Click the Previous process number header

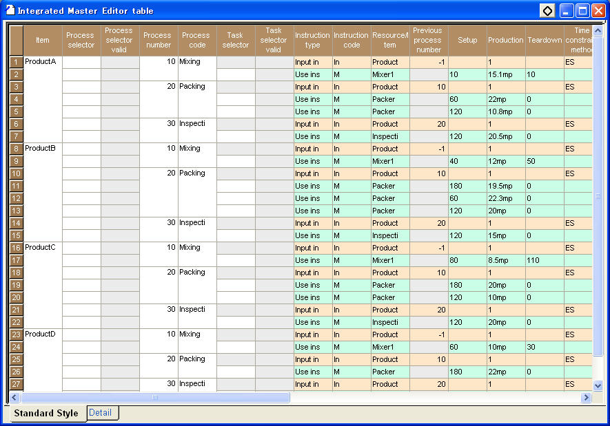428,41
